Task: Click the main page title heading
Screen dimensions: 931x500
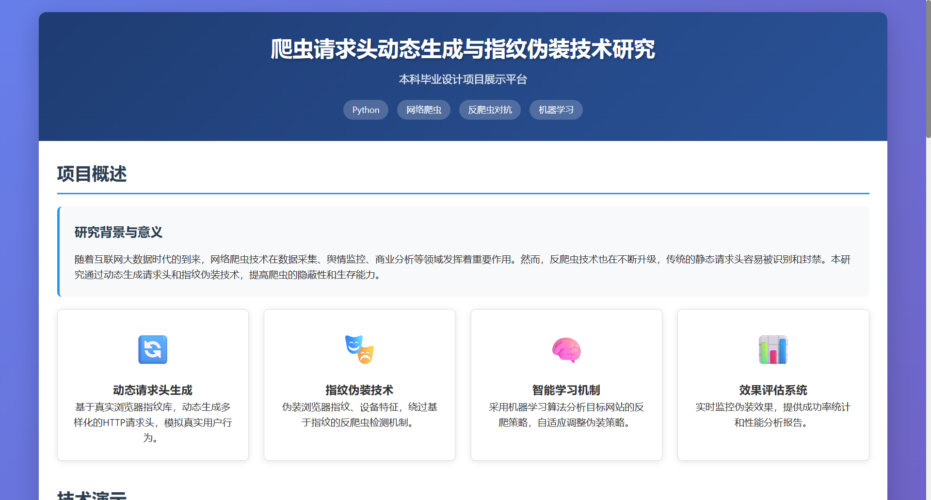Action: pos(463,49)
